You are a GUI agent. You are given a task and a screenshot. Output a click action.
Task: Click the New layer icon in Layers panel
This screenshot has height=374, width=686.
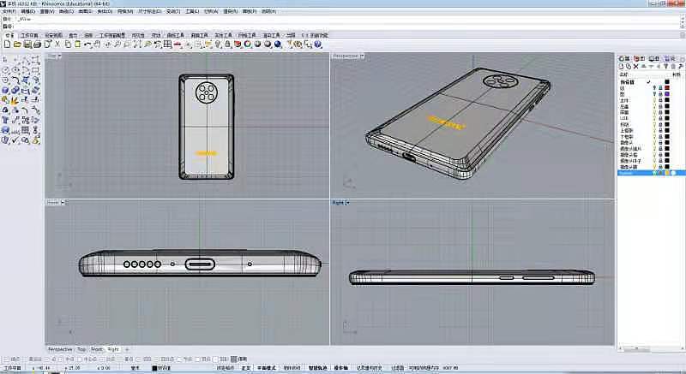[x=621, y=67]
